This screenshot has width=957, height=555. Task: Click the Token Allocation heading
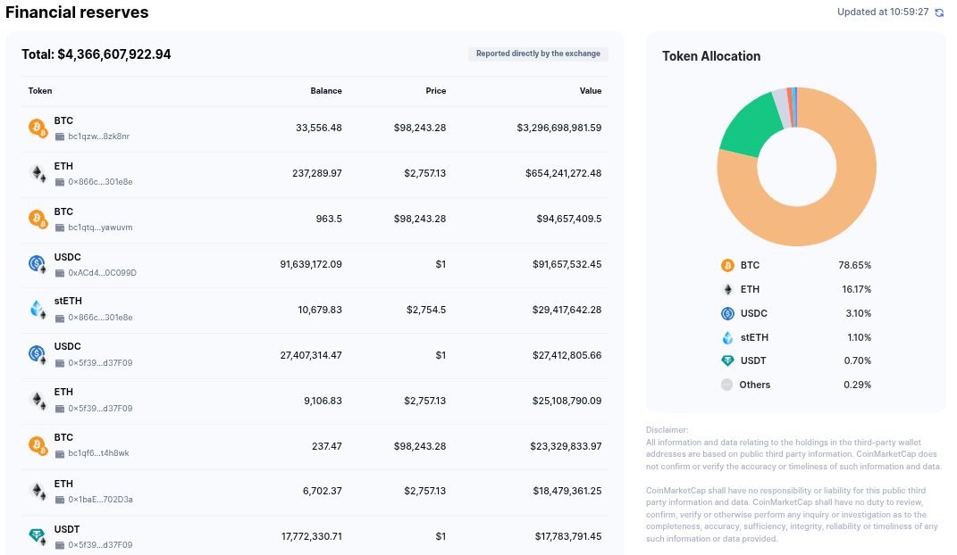click(711, 56)
